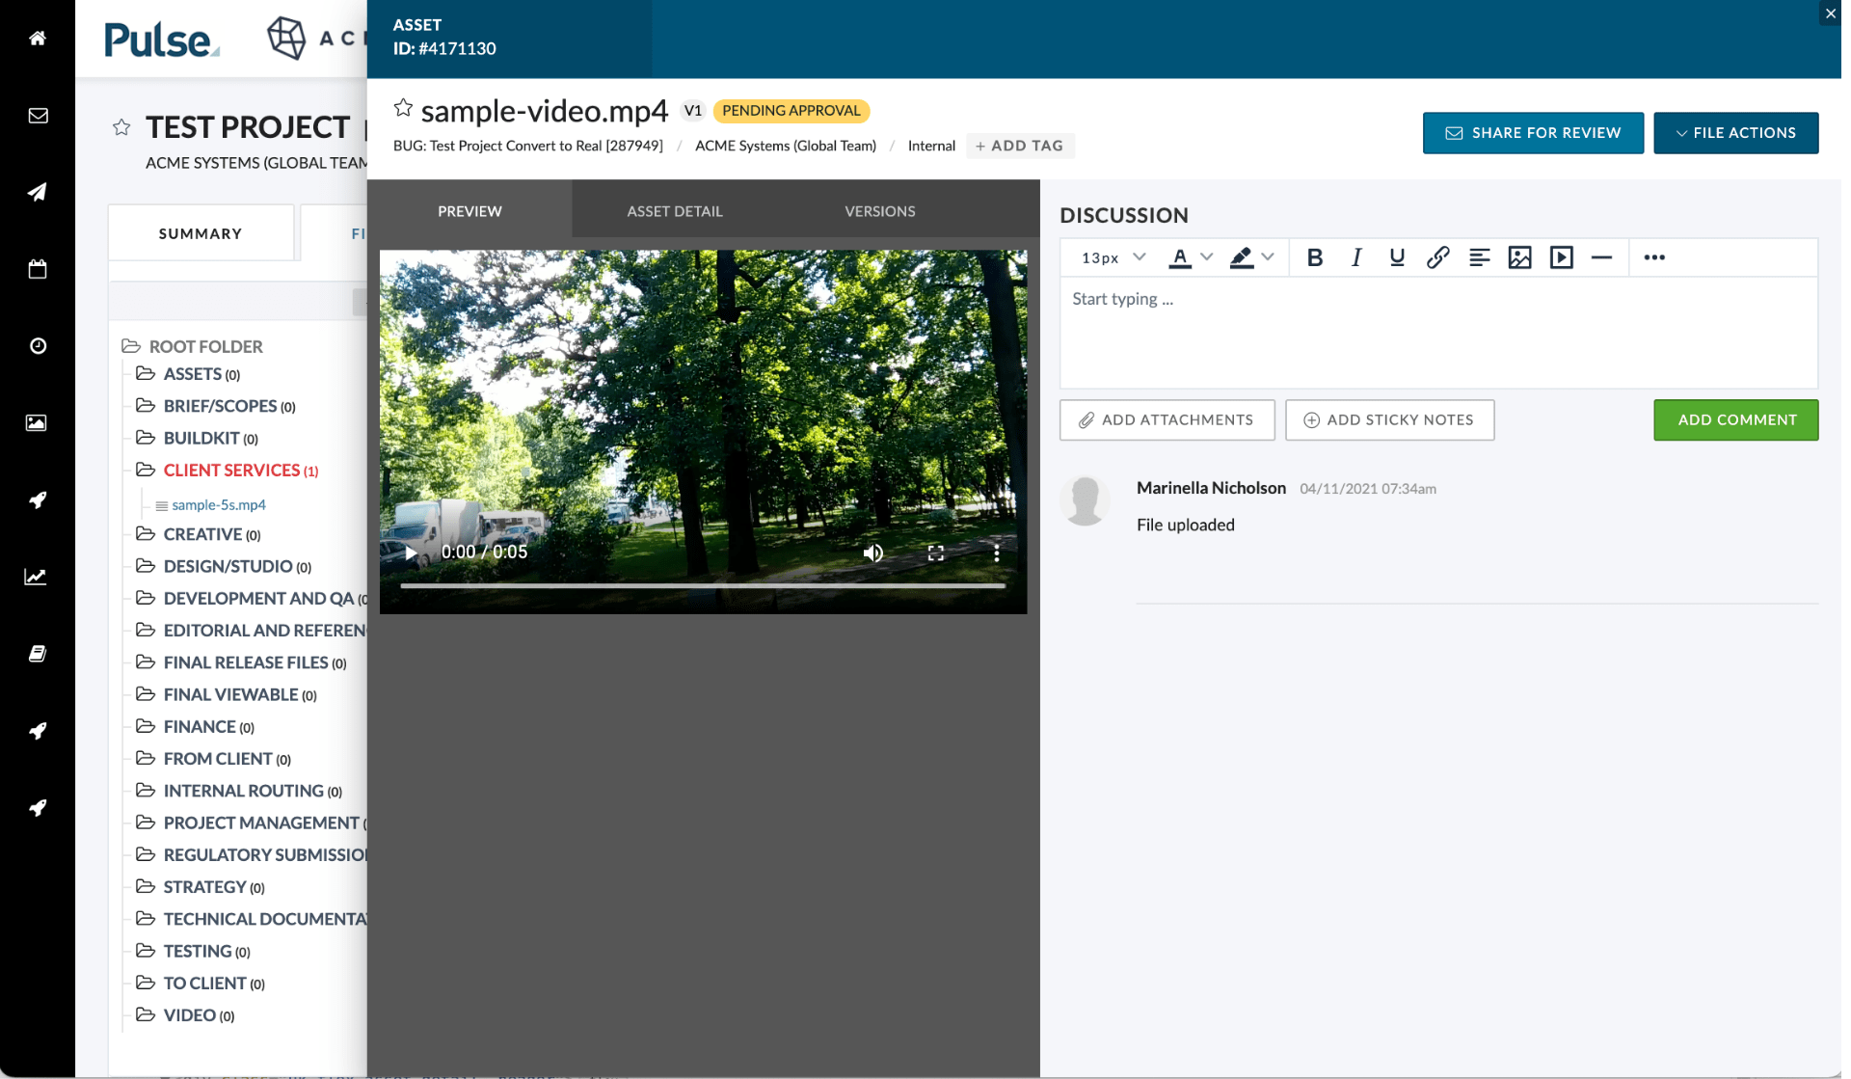
Task: Click ADD STICKY NOTES button
Action: coord(1390,420)
